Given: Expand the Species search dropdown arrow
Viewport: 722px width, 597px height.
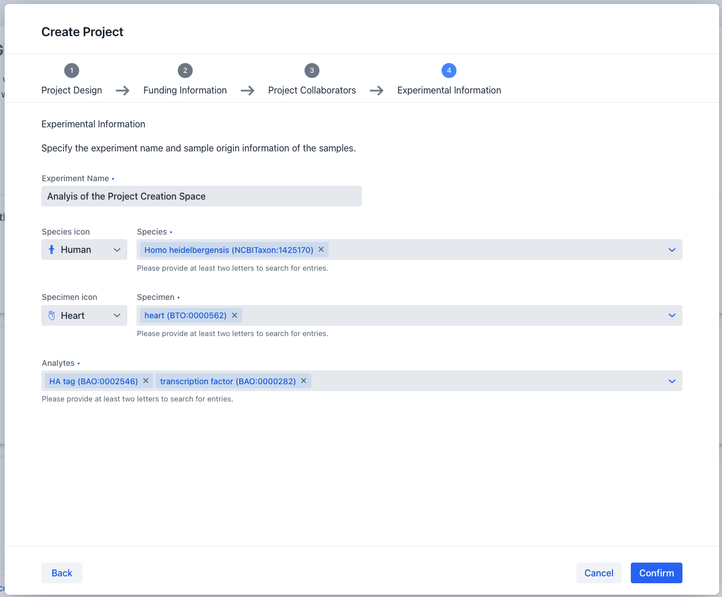Looking at the screenshot, I should click(x=672, y=250).
